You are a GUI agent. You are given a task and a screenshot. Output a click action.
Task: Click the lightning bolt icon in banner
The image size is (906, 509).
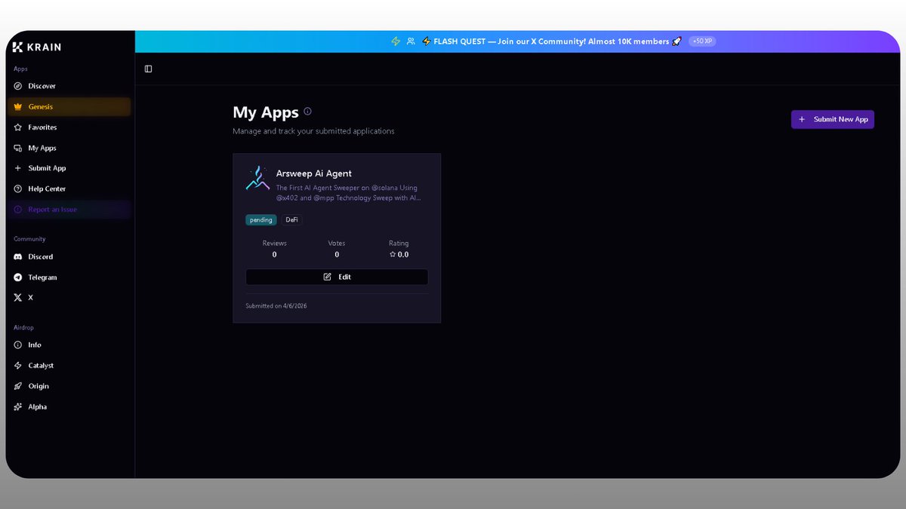click(396, 41)
